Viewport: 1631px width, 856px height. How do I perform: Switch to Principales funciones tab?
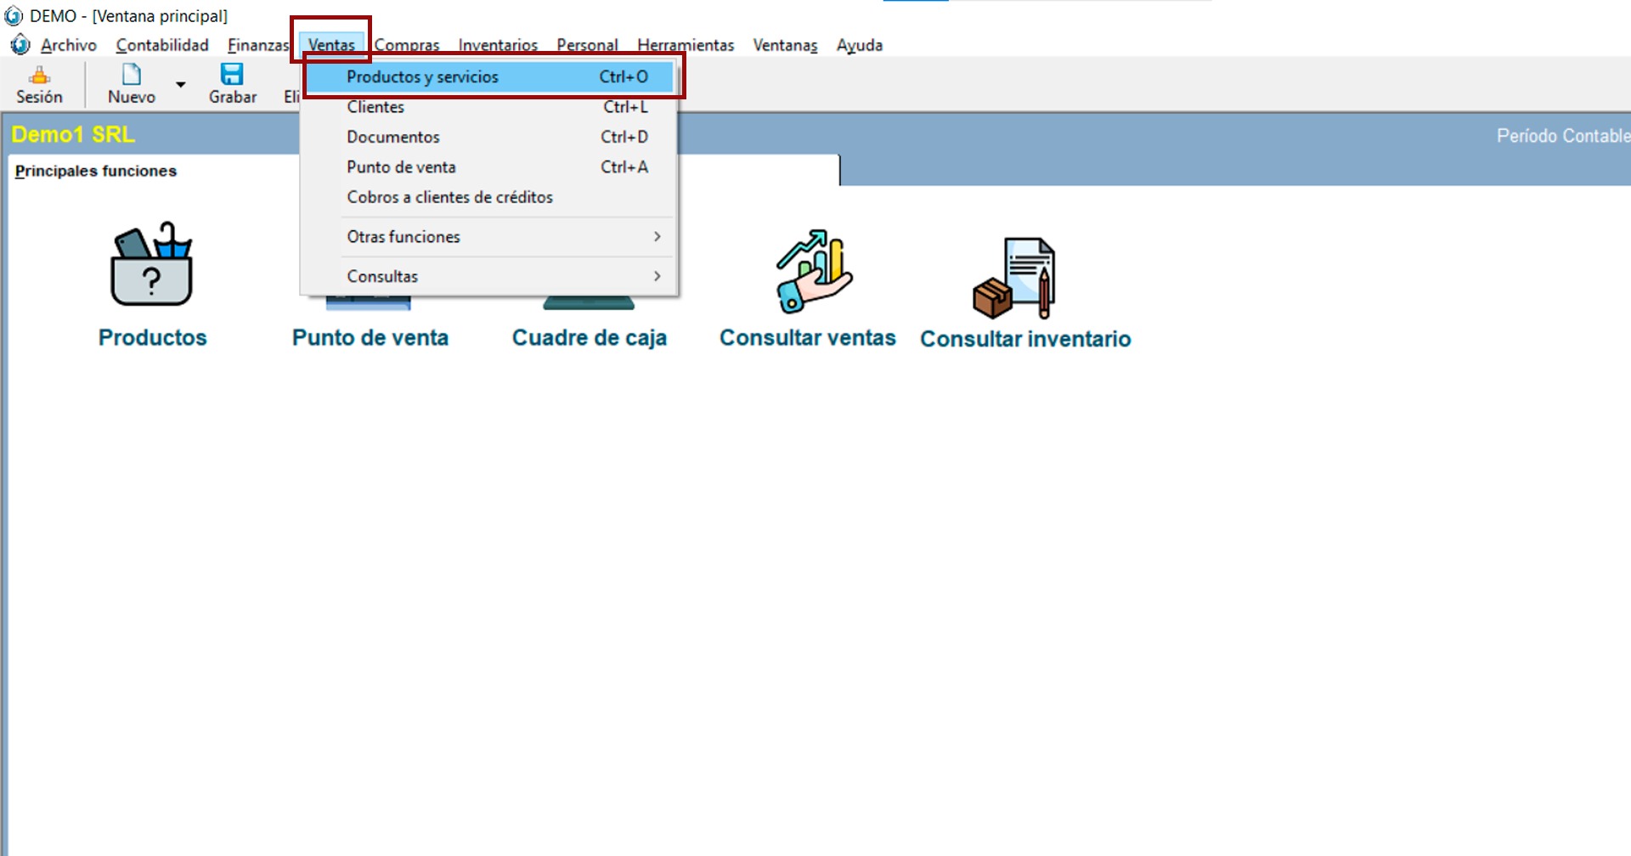(96, 171)
